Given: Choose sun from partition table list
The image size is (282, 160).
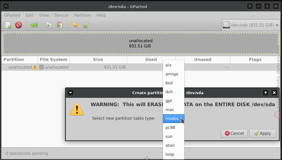Looking at the screenshot, I should pos(173,137).
